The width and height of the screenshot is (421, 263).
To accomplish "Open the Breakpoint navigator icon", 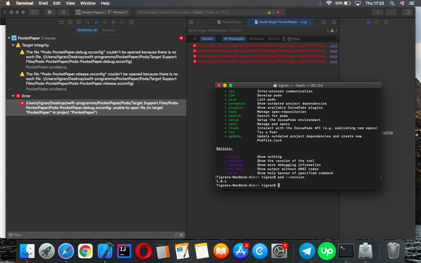I will 122,22.
